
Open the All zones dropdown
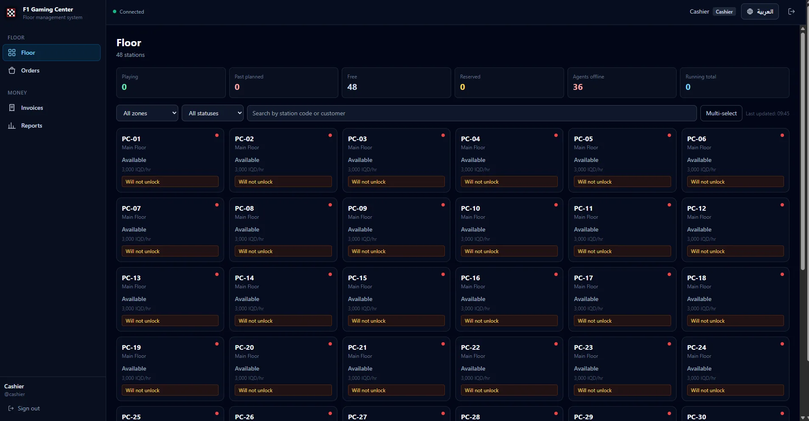(x=147, y=113)
